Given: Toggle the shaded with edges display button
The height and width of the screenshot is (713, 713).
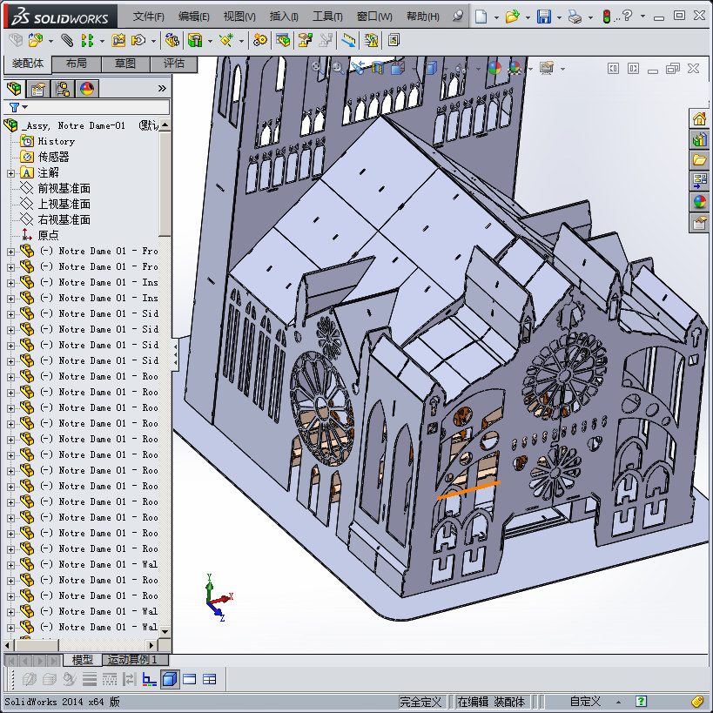Looking at the screenshot, I should point(170,679).
